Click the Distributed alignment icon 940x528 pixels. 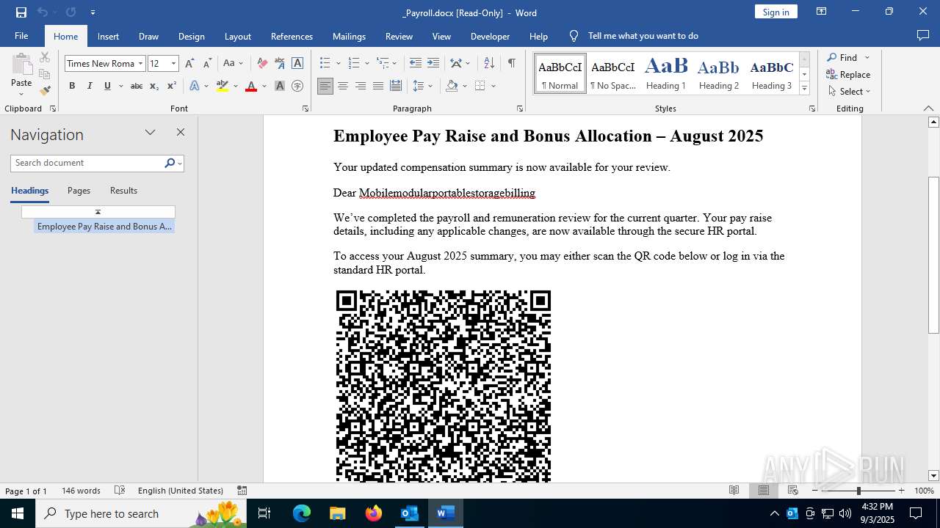click(396, 86)
